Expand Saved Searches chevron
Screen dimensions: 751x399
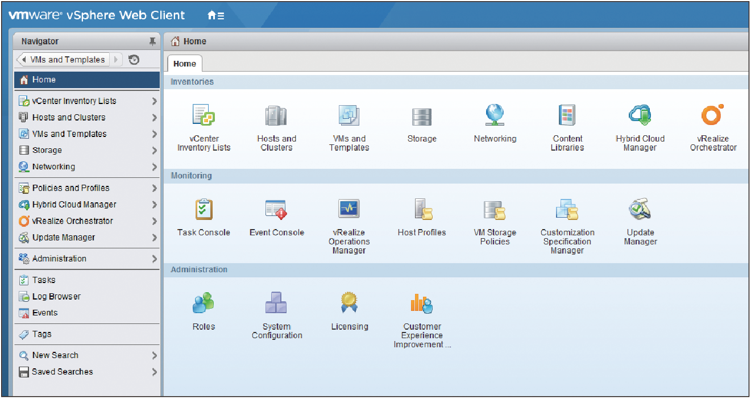(x=154, y=372)
